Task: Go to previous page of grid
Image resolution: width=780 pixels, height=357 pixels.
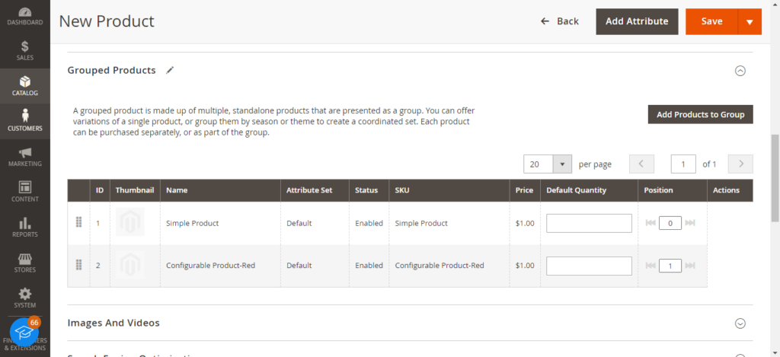Action: [641, 164]
